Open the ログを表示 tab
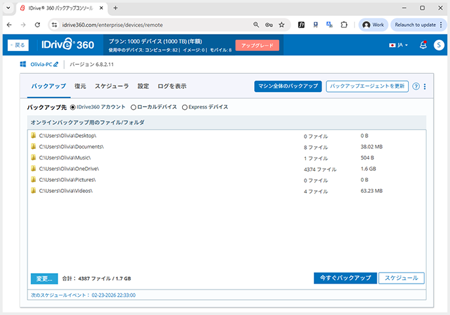Image resolution: width=450 pixels, height=315 pixels. [x=172, y=86]
